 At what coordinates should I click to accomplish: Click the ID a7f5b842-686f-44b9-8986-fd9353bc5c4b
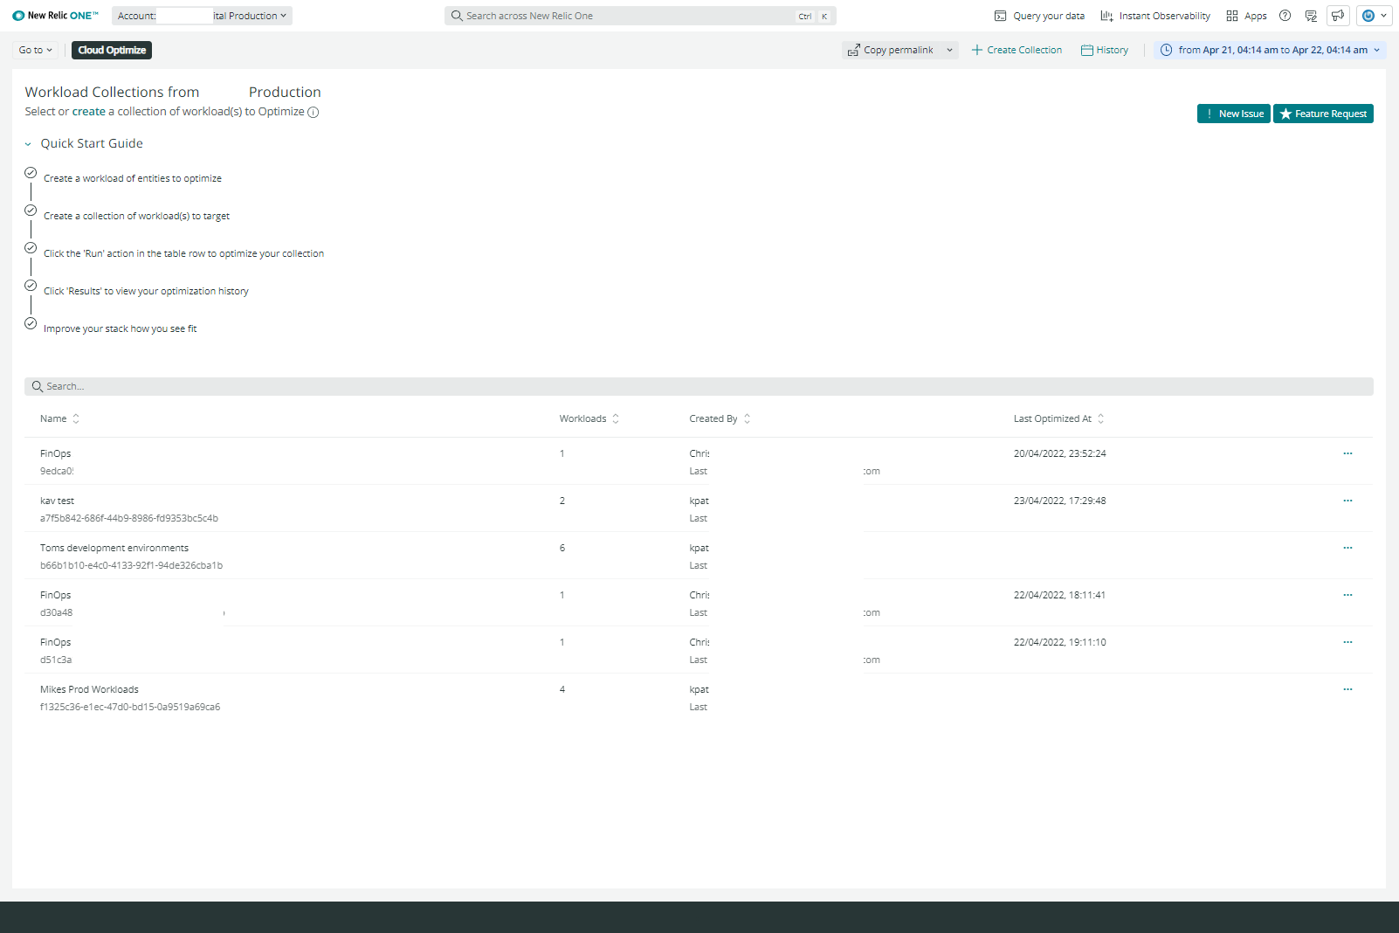click(x=129, y=519)
